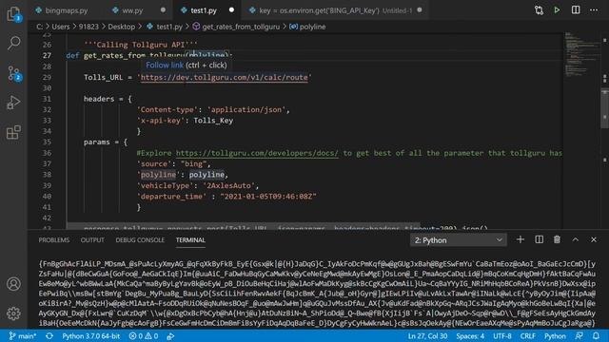Open the PROBLEMS panel tab
This screenshot has height=342, width=609.
tap(54, 240)
